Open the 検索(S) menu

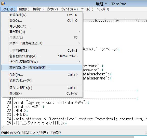tap(38, 9)
